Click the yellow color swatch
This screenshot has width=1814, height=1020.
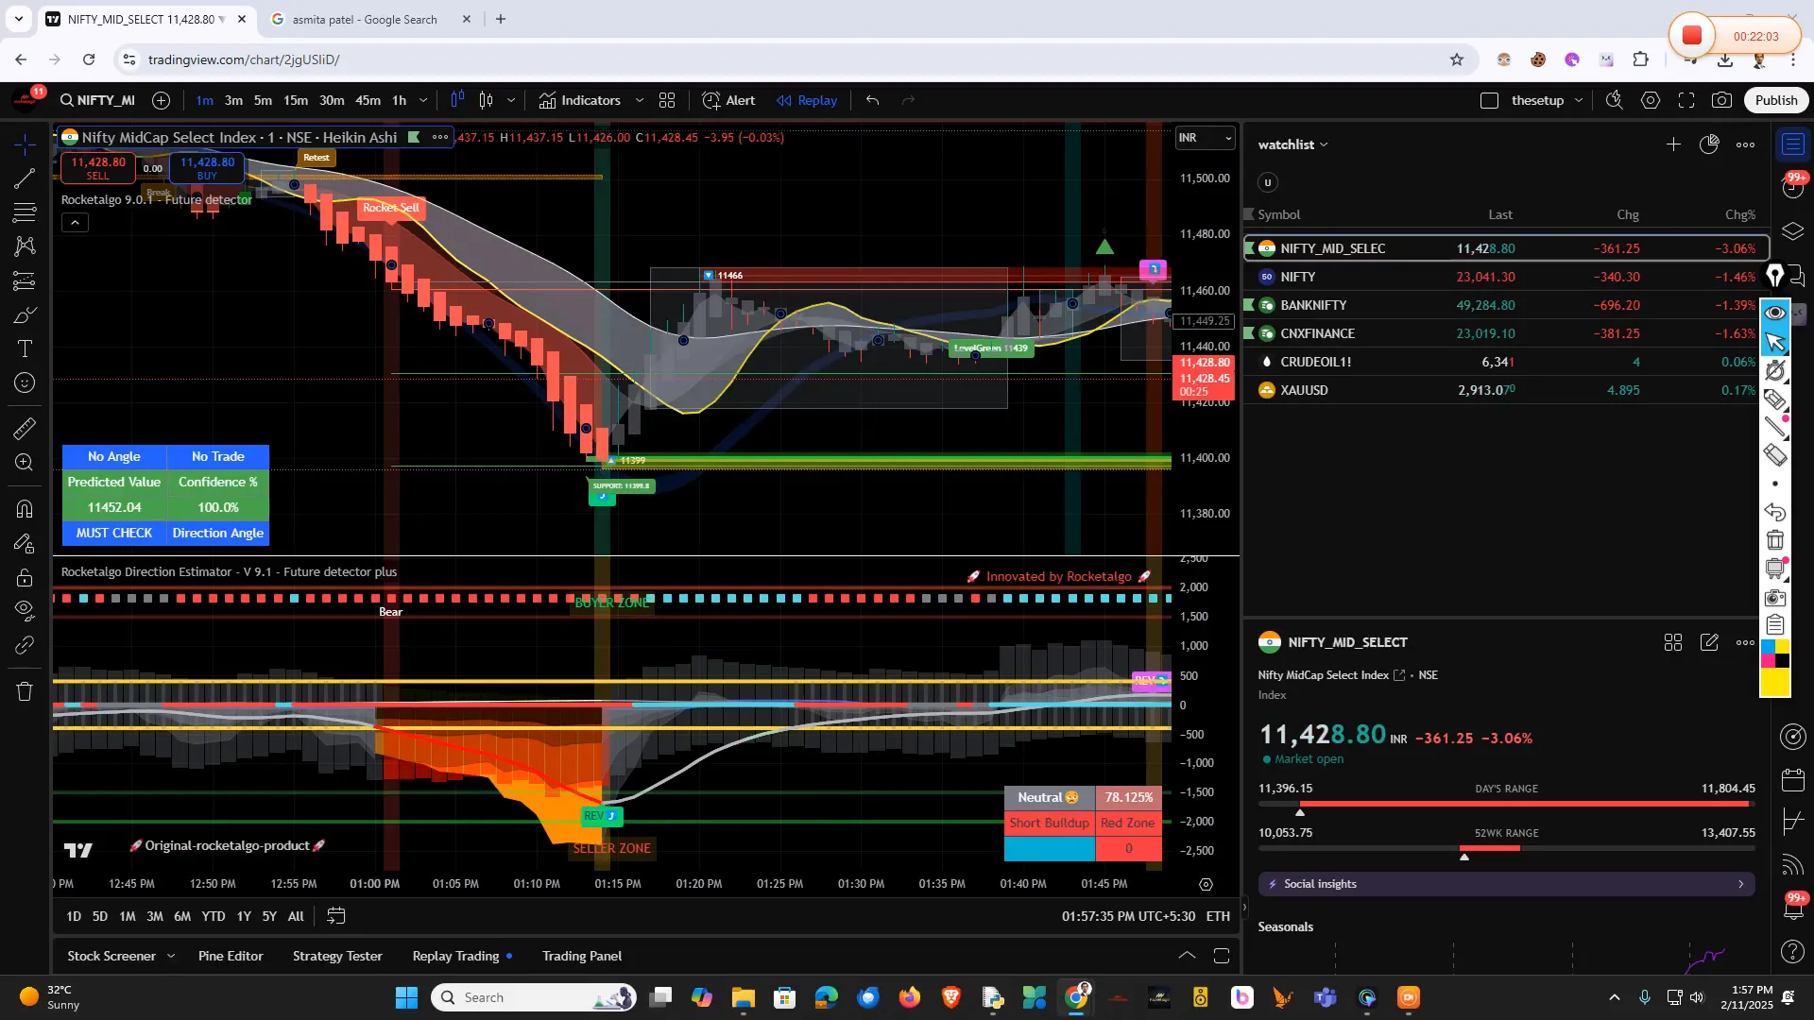point(1774,683)
